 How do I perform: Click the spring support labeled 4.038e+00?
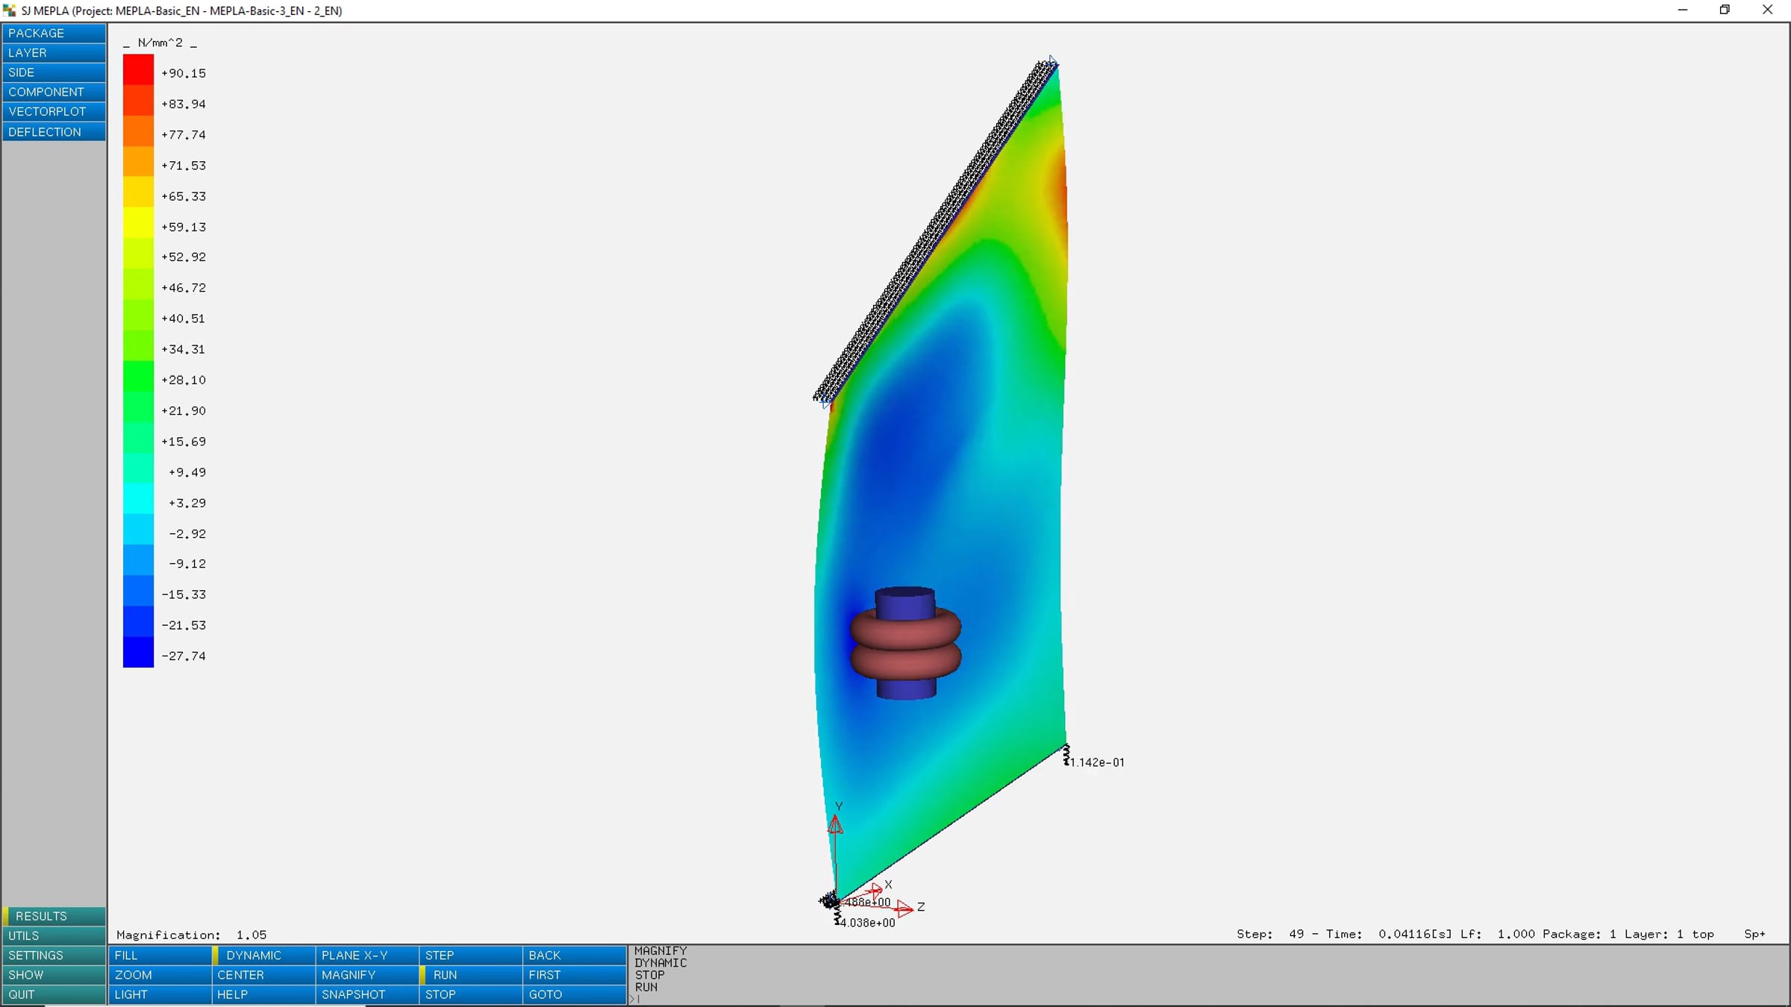(x=837, y=916)
